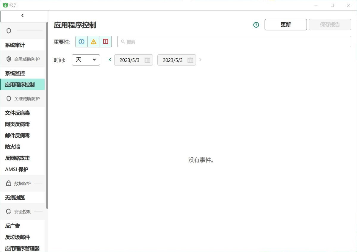The width and height of the screenshot is (357, 252).
Task: Toggle the warning events filter
Action: point(94,42)
